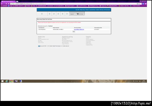The width and height of the screenshot is (152, 106).
Task: Focus the westerndigital.secure.force.com address bar
Action: click(74, 4)
